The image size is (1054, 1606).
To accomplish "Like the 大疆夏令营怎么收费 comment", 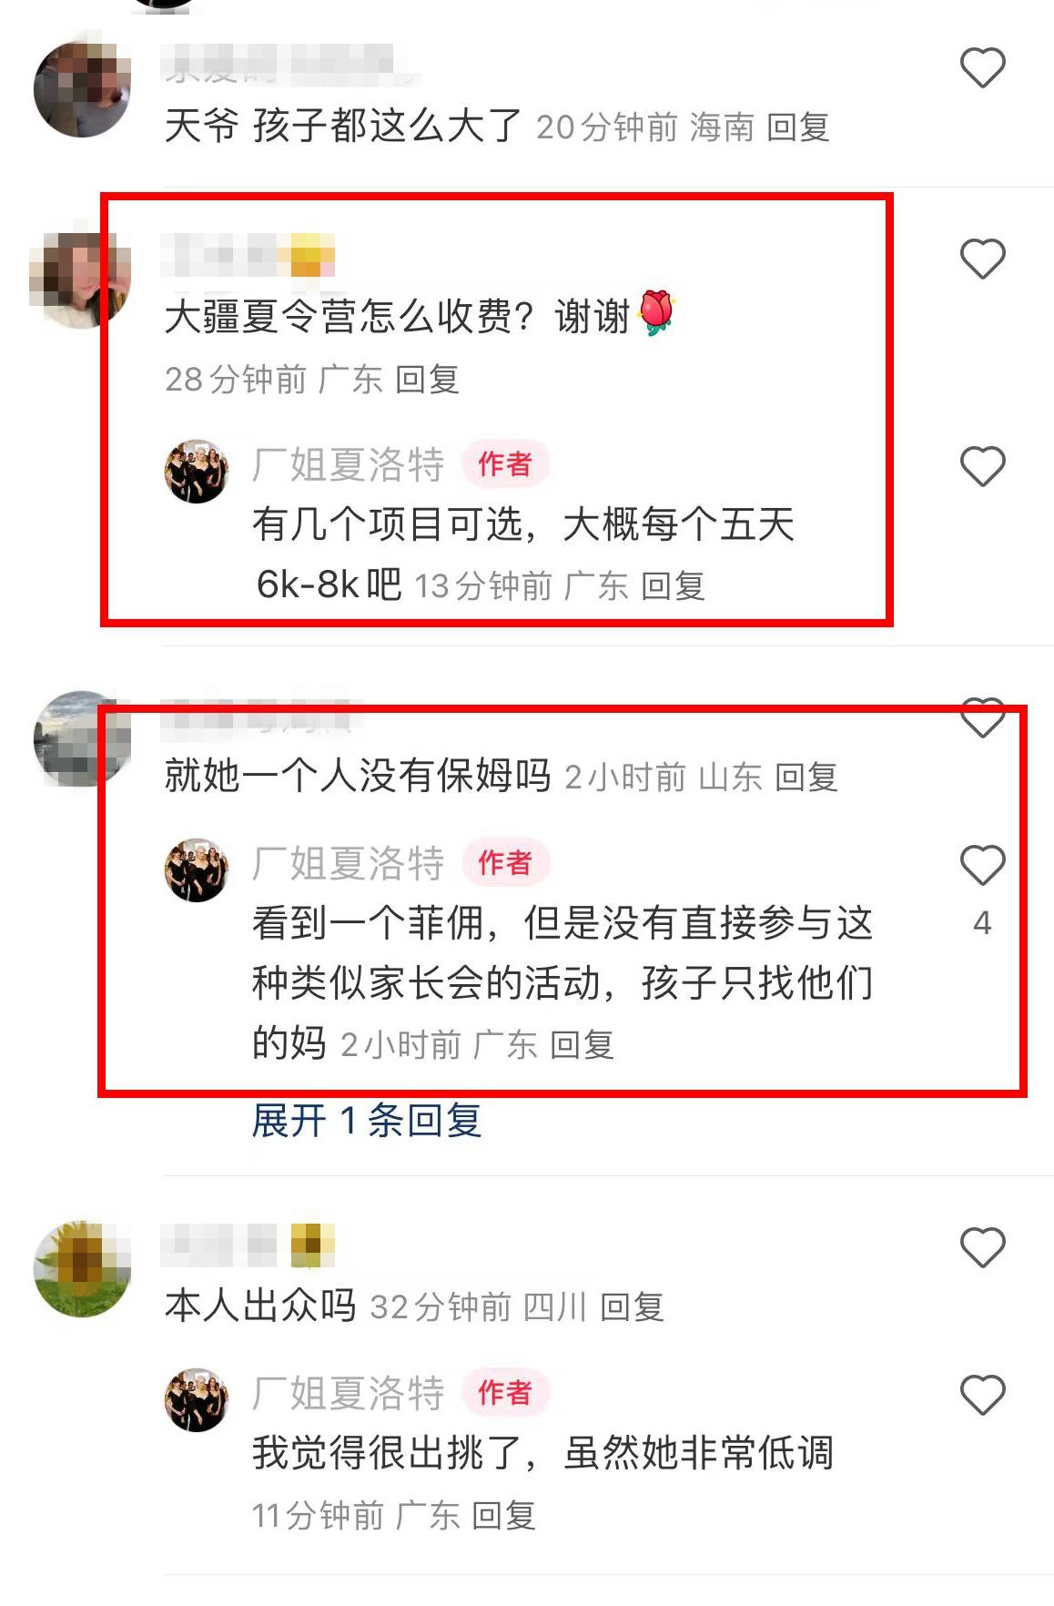I will 982,259.
